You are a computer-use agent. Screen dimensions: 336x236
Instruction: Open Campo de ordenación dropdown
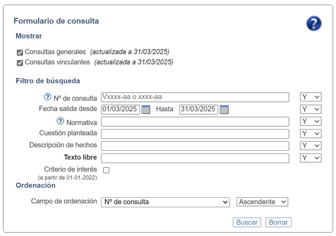pos(165,202)
